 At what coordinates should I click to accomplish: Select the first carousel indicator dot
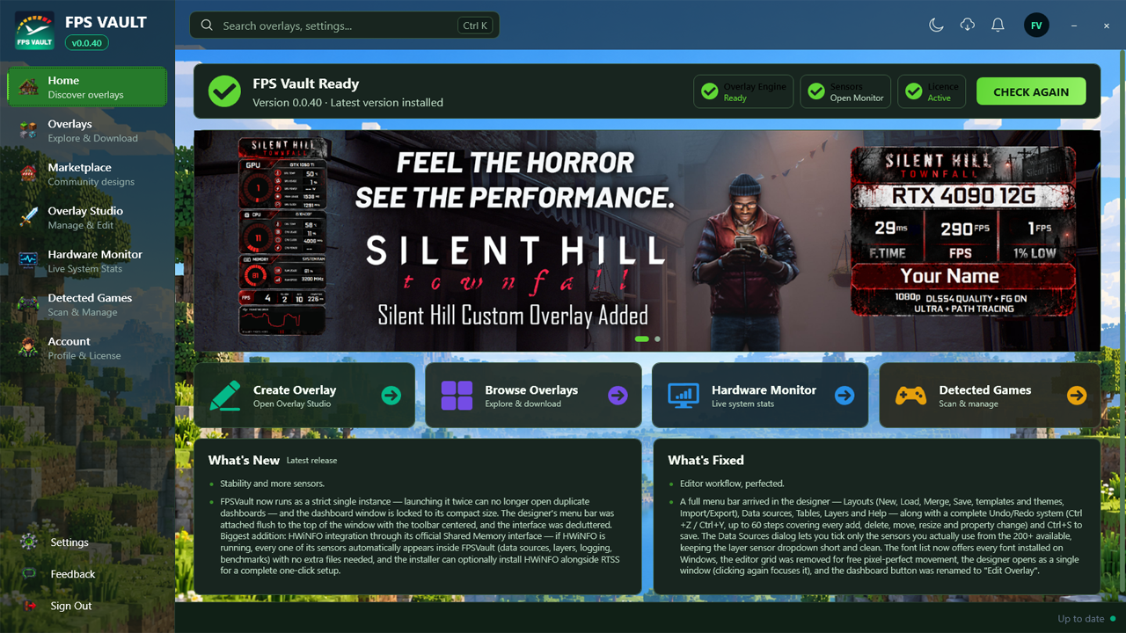pos(641,338)
